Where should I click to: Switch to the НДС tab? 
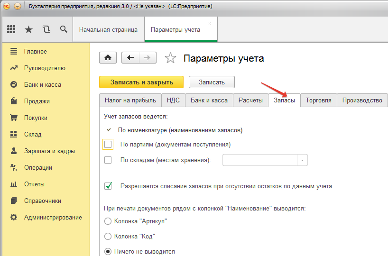click(173, 101)
